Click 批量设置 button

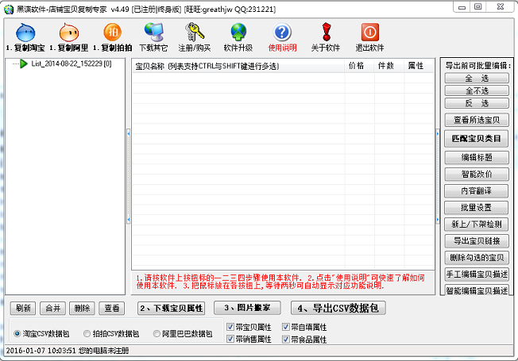coord(477,208)
